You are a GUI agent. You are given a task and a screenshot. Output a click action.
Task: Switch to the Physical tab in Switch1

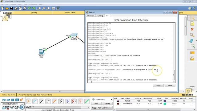click(x=91, y=16)
